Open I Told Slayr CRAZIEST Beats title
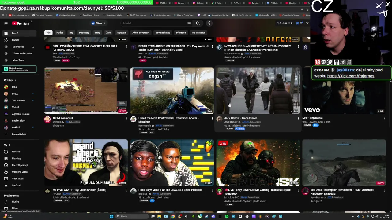392x220 pixels. [170, 190]
